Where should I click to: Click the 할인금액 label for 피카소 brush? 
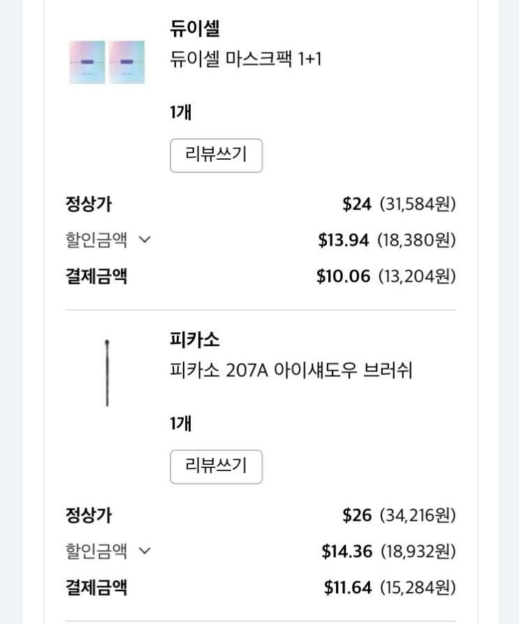pos(96,551)
